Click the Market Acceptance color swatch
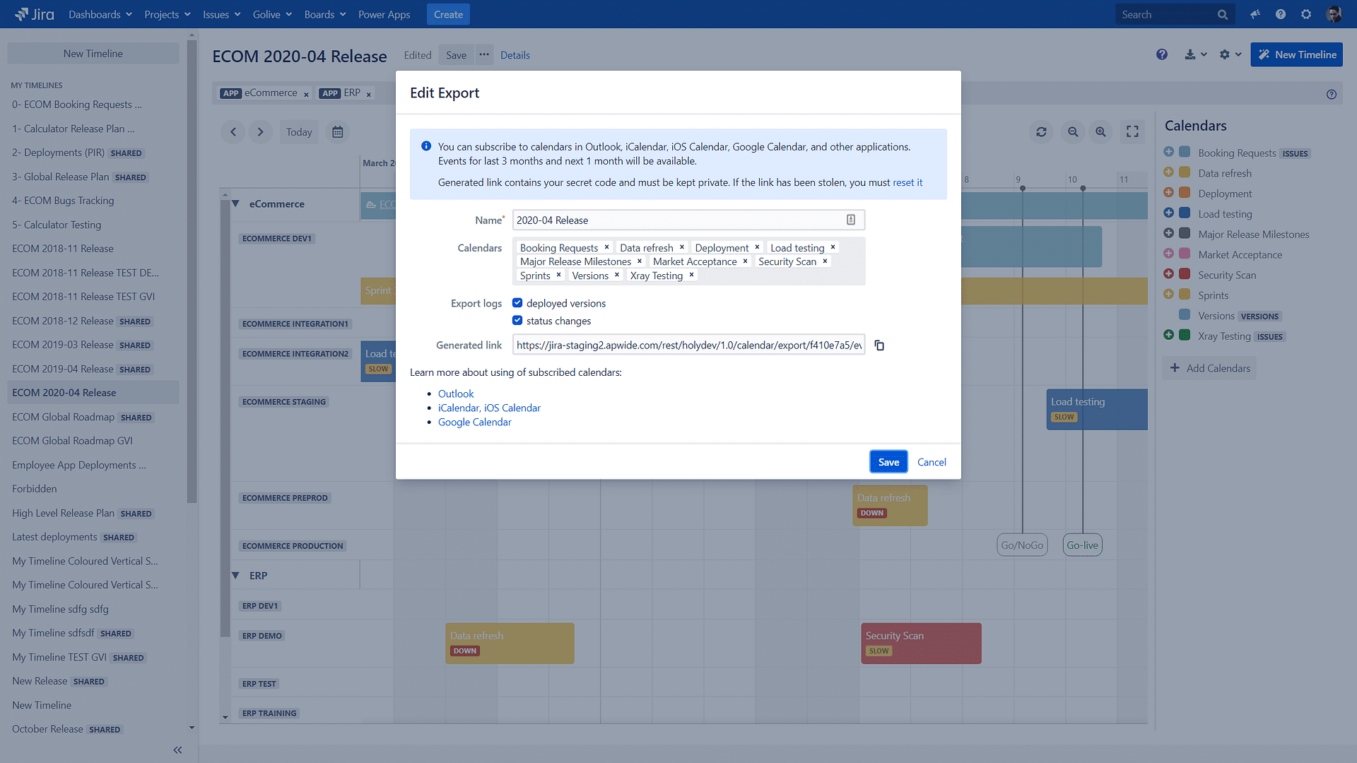The image size is (1357, 763). pyautogui.click(x=1183, y=254)
